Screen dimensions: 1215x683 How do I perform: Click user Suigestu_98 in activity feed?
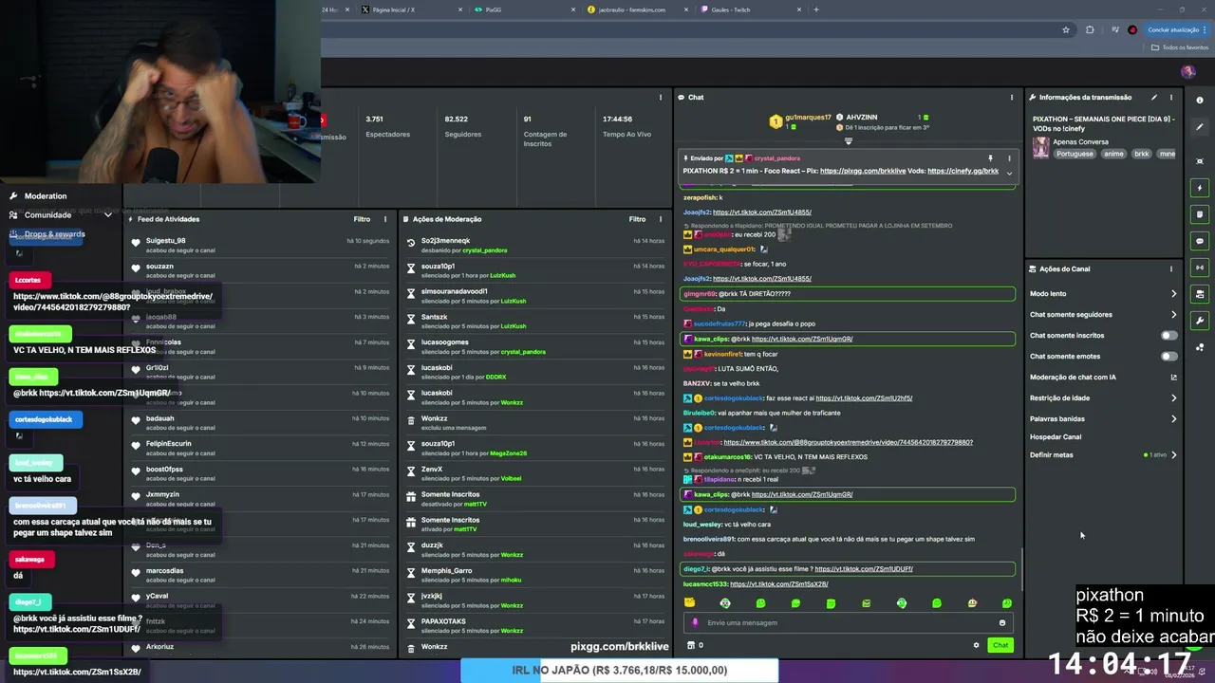tap(166, 241)
